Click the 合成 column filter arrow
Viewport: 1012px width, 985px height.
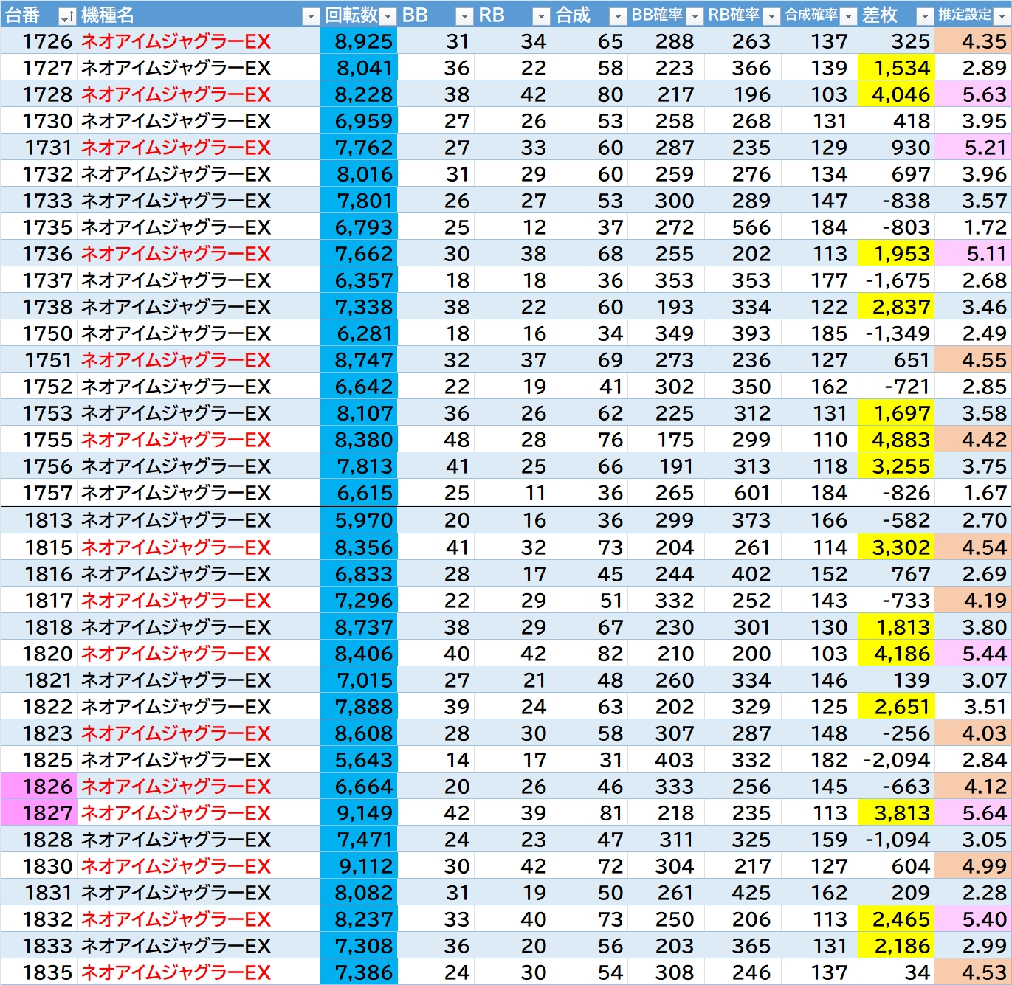pyautogui.click(x=618, y=16)
